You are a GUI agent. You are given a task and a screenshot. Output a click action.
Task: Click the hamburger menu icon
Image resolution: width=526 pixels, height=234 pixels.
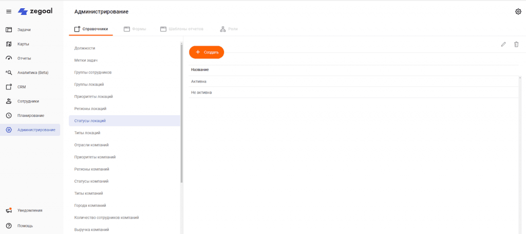(9, 11)
